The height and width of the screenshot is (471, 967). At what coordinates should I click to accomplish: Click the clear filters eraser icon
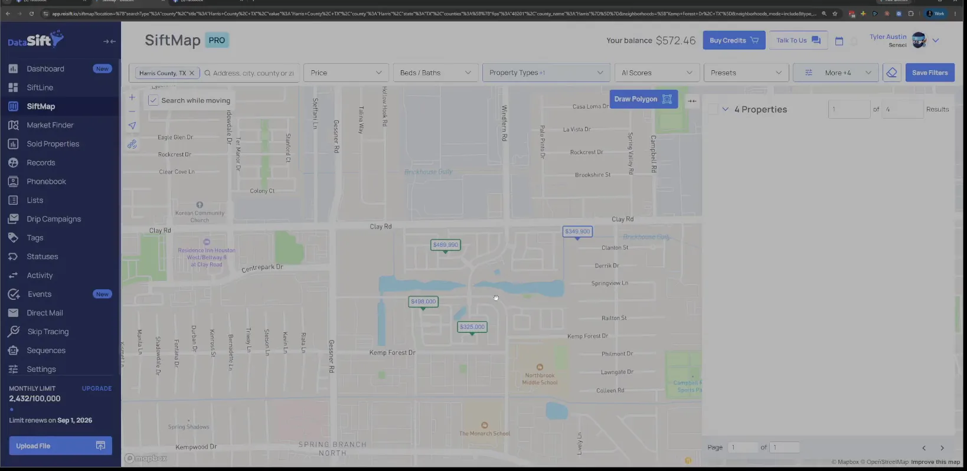tap(891, 73)
